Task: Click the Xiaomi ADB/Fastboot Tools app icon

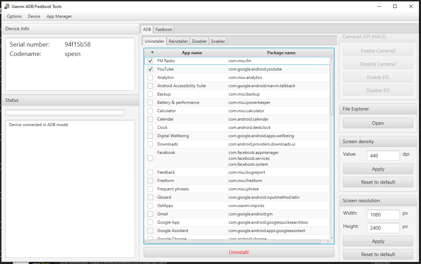Action: 7,6
